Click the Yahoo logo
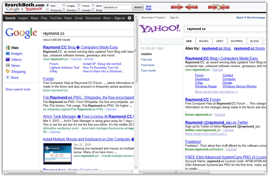The image size is (269, 176). [160, 29]
